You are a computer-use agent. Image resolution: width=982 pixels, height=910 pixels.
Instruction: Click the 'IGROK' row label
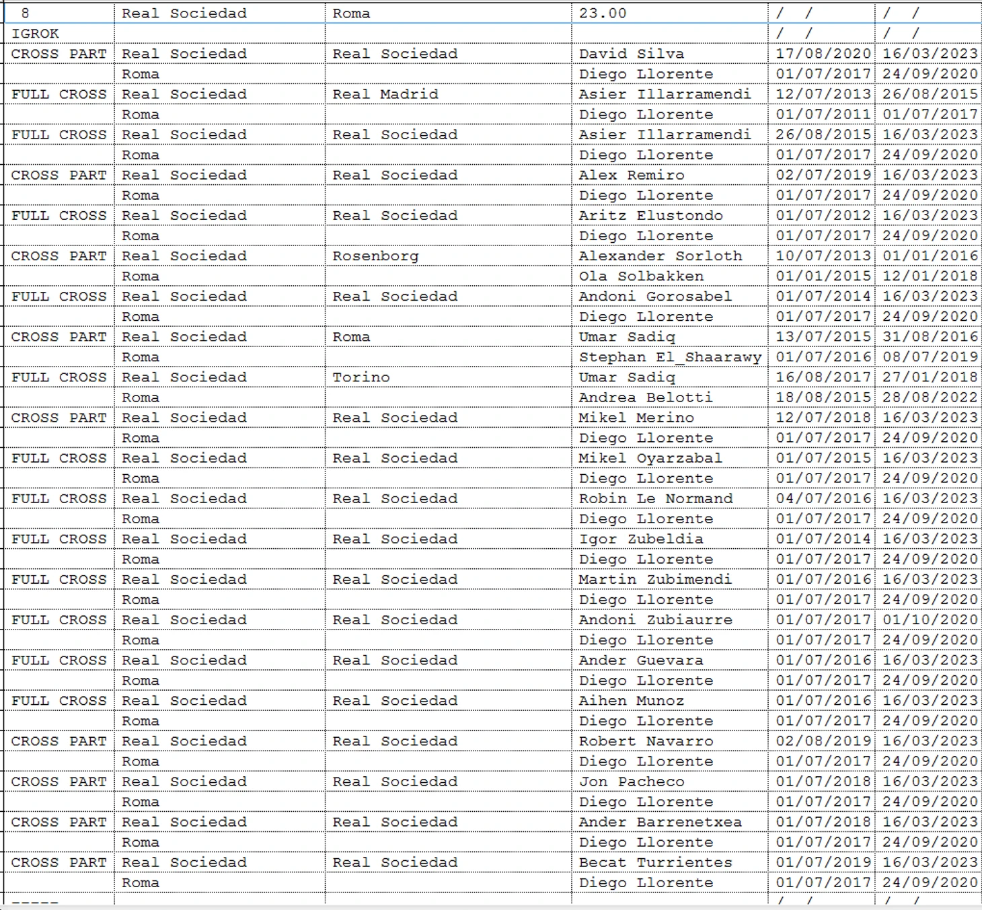[35, 33]
